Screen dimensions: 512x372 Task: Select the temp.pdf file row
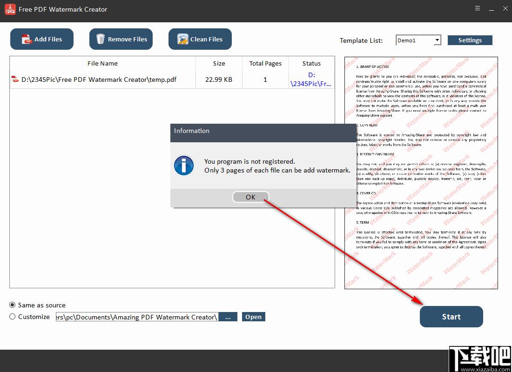pos(172,80)
